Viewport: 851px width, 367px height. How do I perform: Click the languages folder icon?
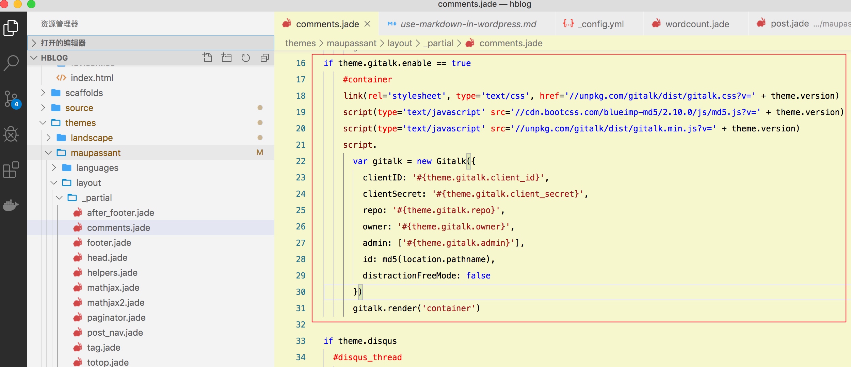point(67,167)
